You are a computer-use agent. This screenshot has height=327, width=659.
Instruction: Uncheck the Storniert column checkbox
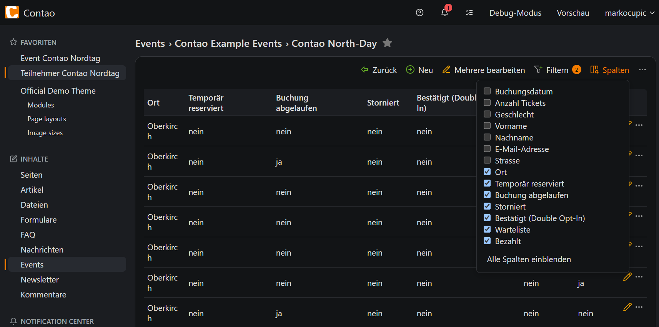(x=487, y=206)
